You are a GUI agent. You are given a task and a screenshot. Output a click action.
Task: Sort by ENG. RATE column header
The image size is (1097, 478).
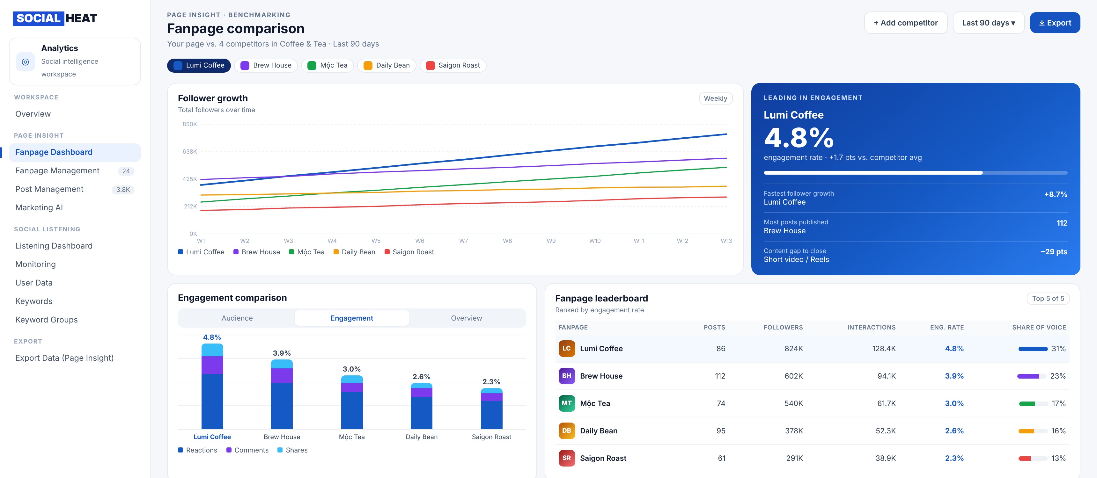click(x=947, y=327)
